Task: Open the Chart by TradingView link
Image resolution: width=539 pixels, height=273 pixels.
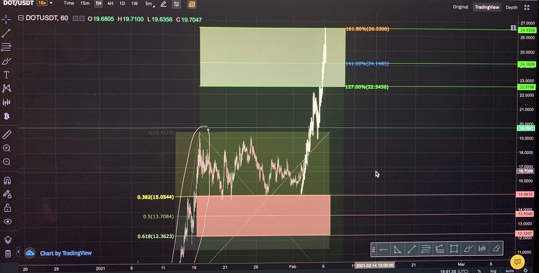Action: [66, 253]
